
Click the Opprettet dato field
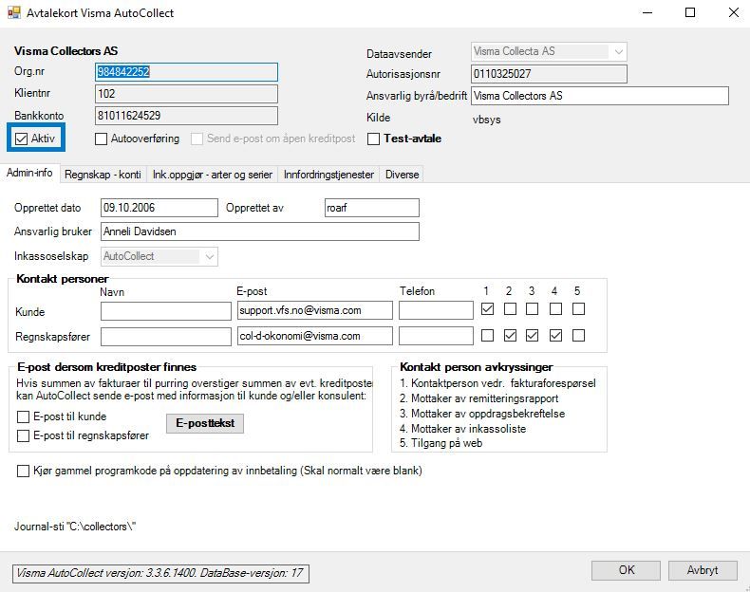[x=159, y=208]
